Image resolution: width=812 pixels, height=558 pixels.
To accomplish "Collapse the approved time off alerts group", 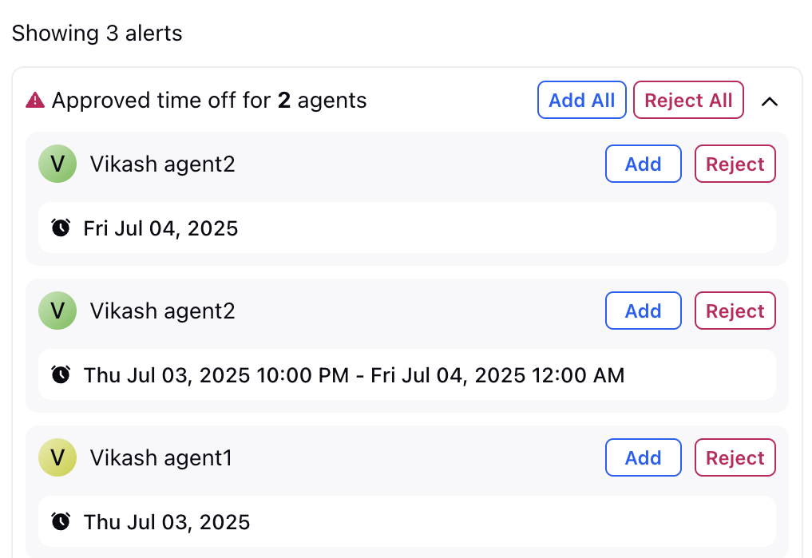I will [770, 101].
